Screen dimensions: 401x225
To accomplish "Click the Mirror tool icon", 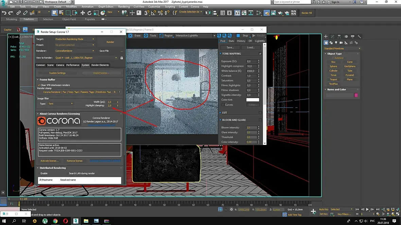I will (208, 13).
